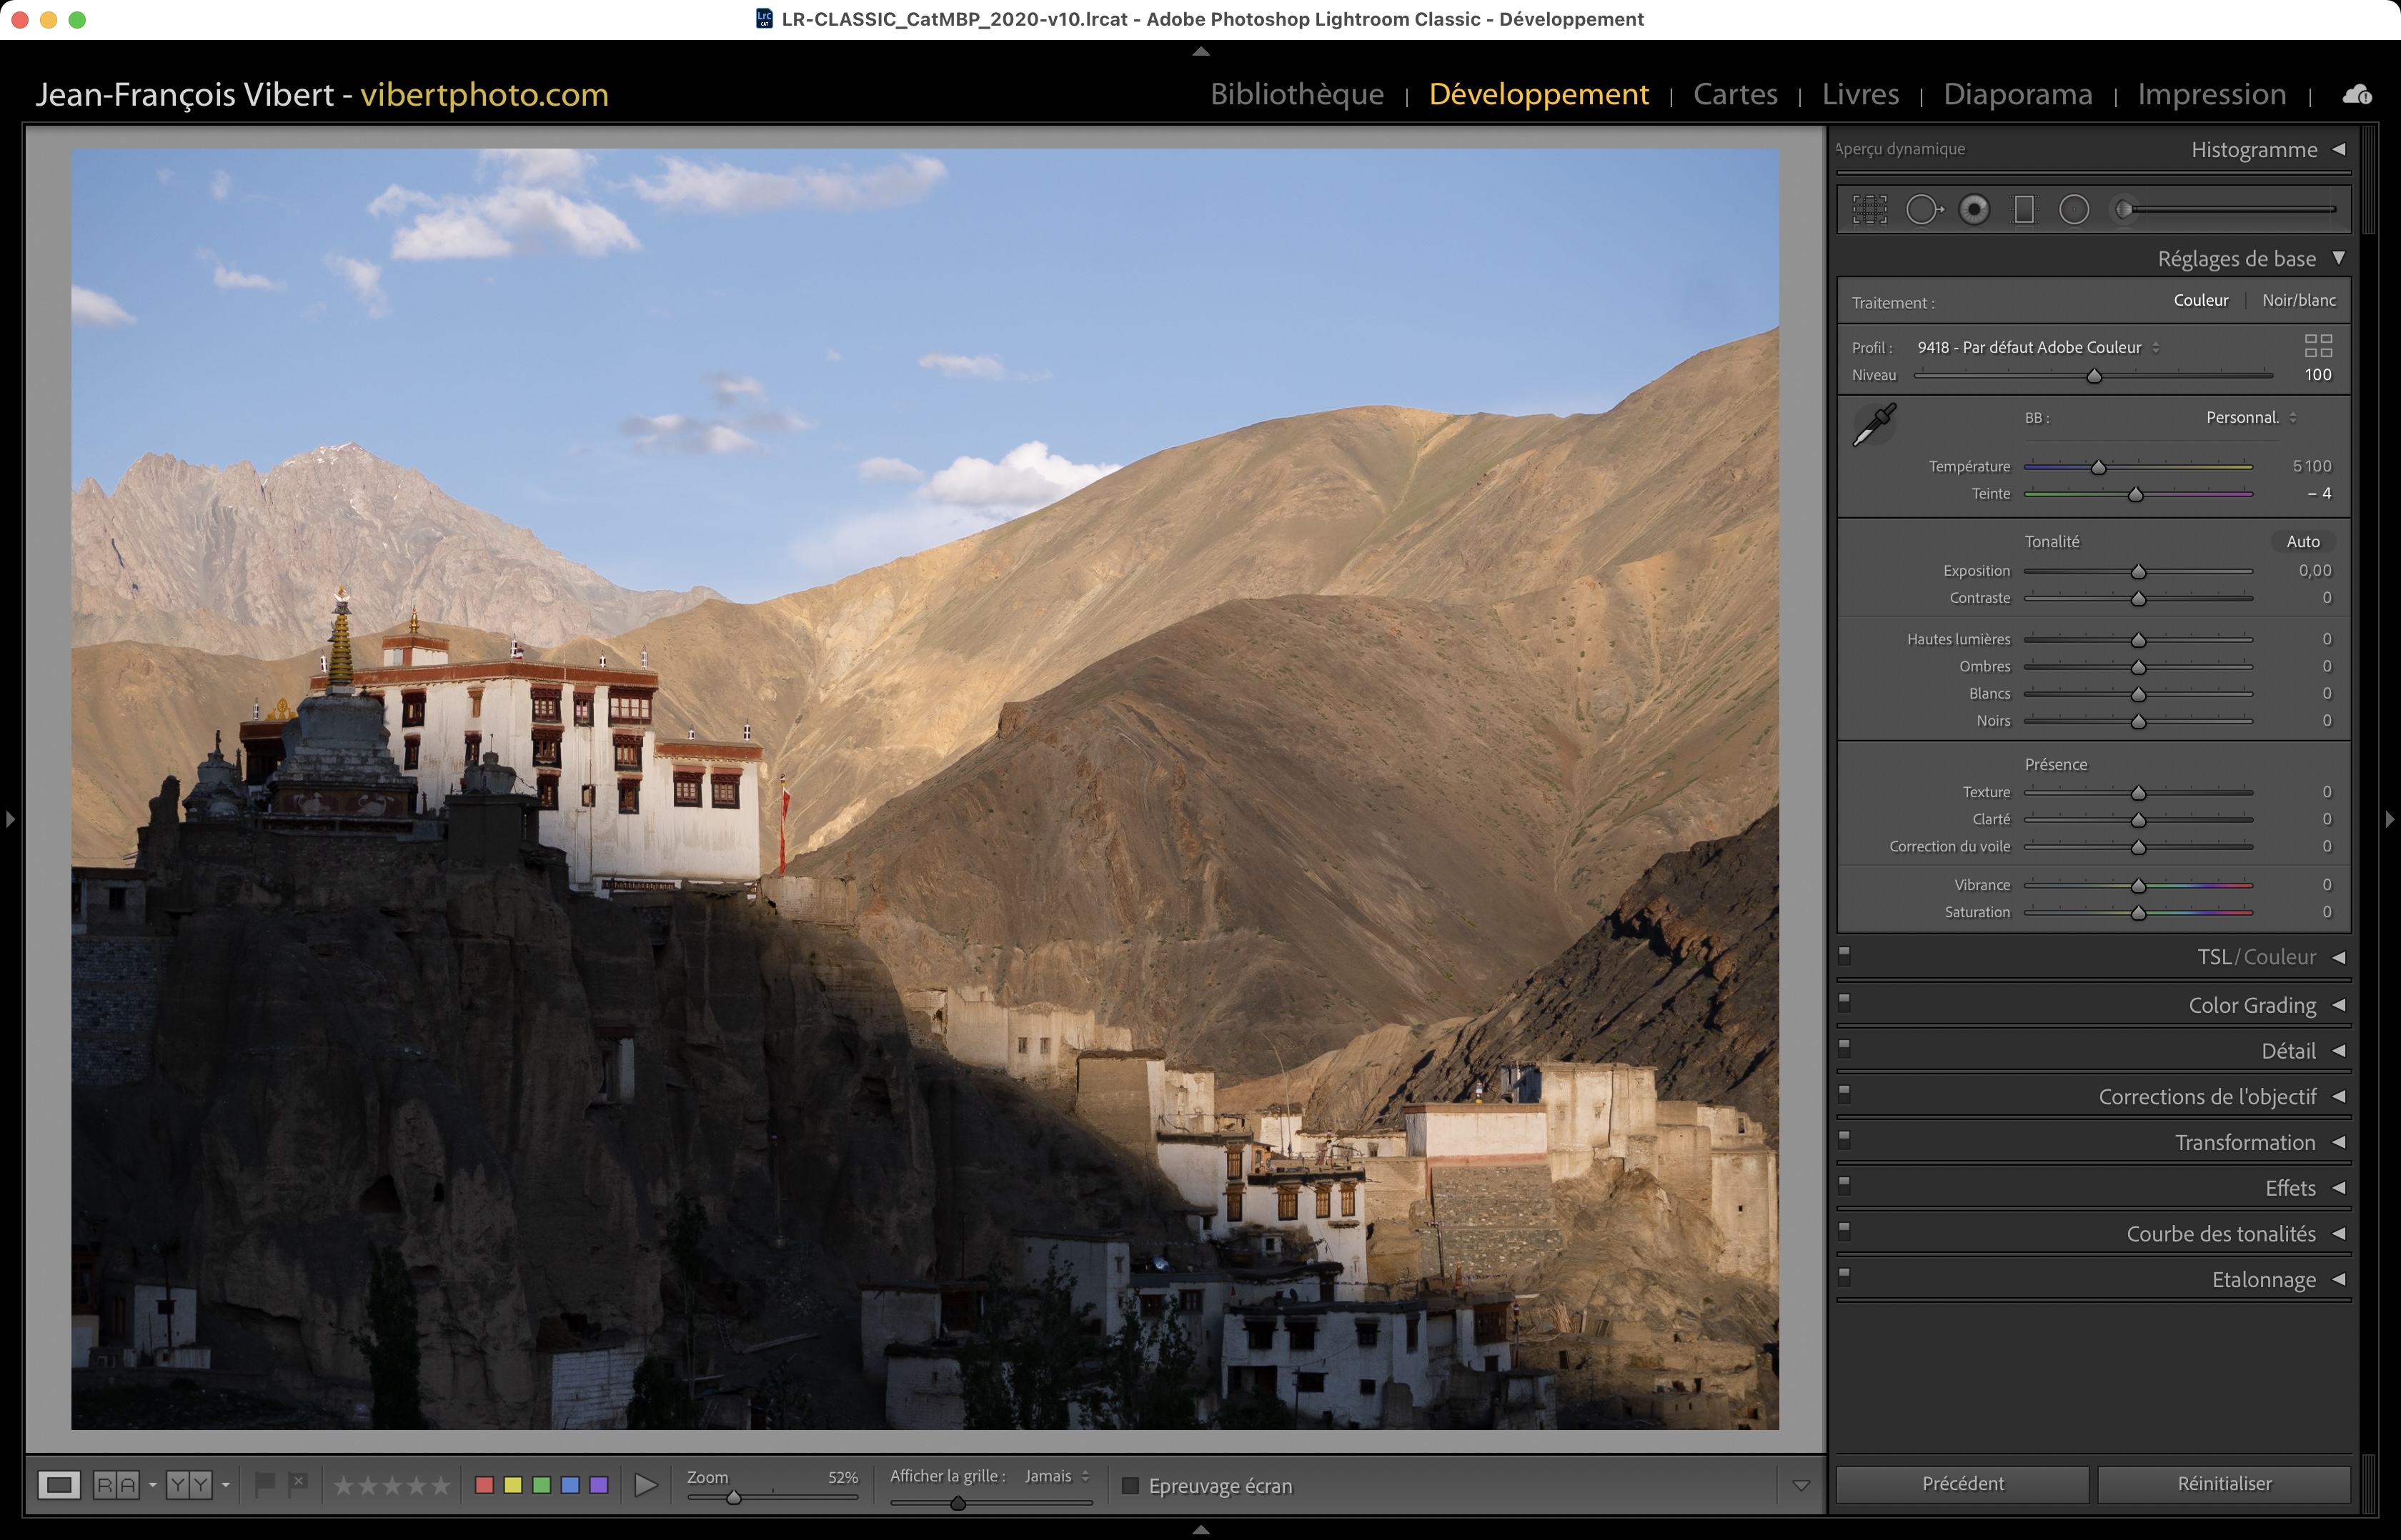The image size is (2401, 1540).
Task: Select the Red Eye correction tool
Action: (1974, 210)
